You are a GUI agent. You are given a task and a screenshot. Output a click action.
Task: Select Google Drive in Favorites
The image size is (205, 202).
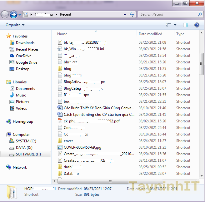(26, 62)
